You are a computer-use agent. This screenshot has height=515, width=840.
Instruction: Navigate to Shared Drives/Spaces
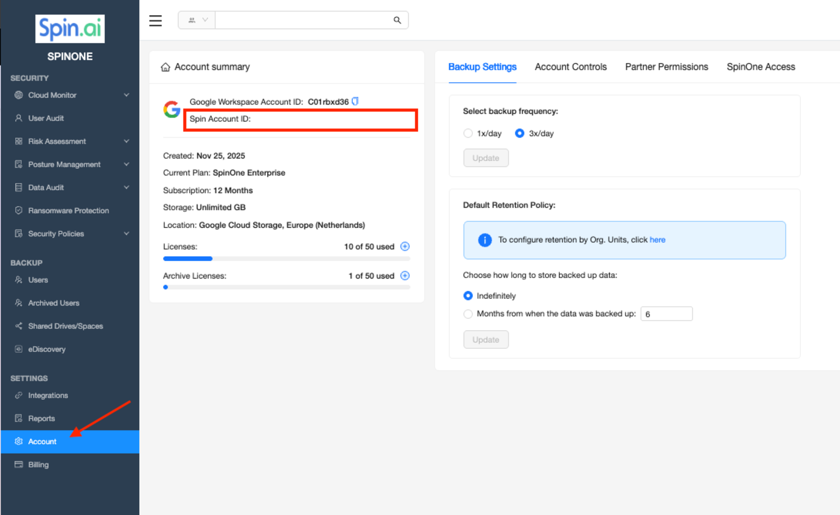pyautogui.click(x=70, y=326)
